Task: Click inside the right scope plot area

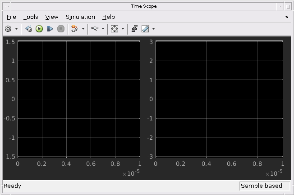Action: 219,99
